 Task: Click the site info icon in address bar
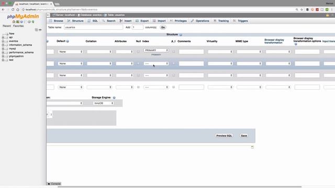[23, 9]
